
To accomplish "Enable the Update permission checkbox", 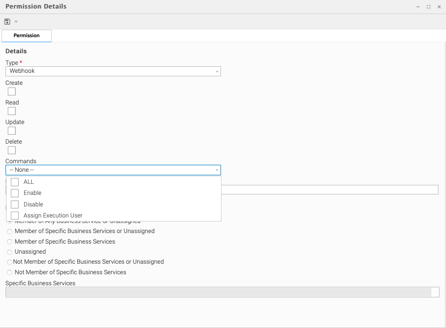I will click(12, 131).
